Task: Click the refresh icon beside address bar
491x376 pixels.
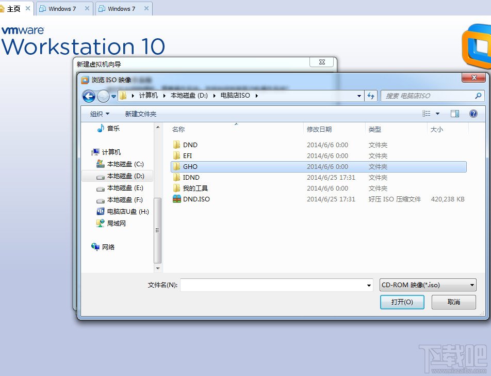Action: pyautogui.click(x=371, y=96)
